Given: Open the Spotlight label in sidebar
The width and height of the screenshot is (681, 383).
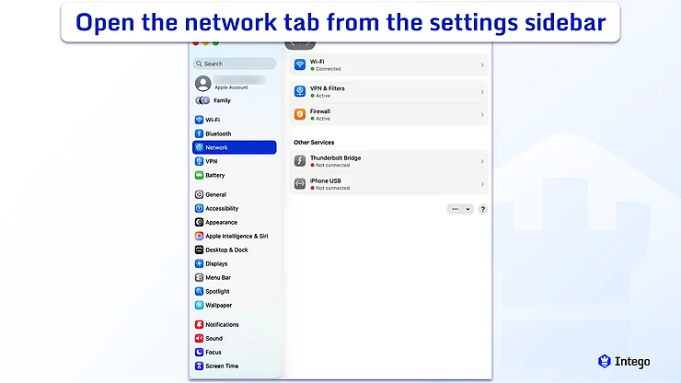Looking at the screenshot, I should [x=217, y=291].
